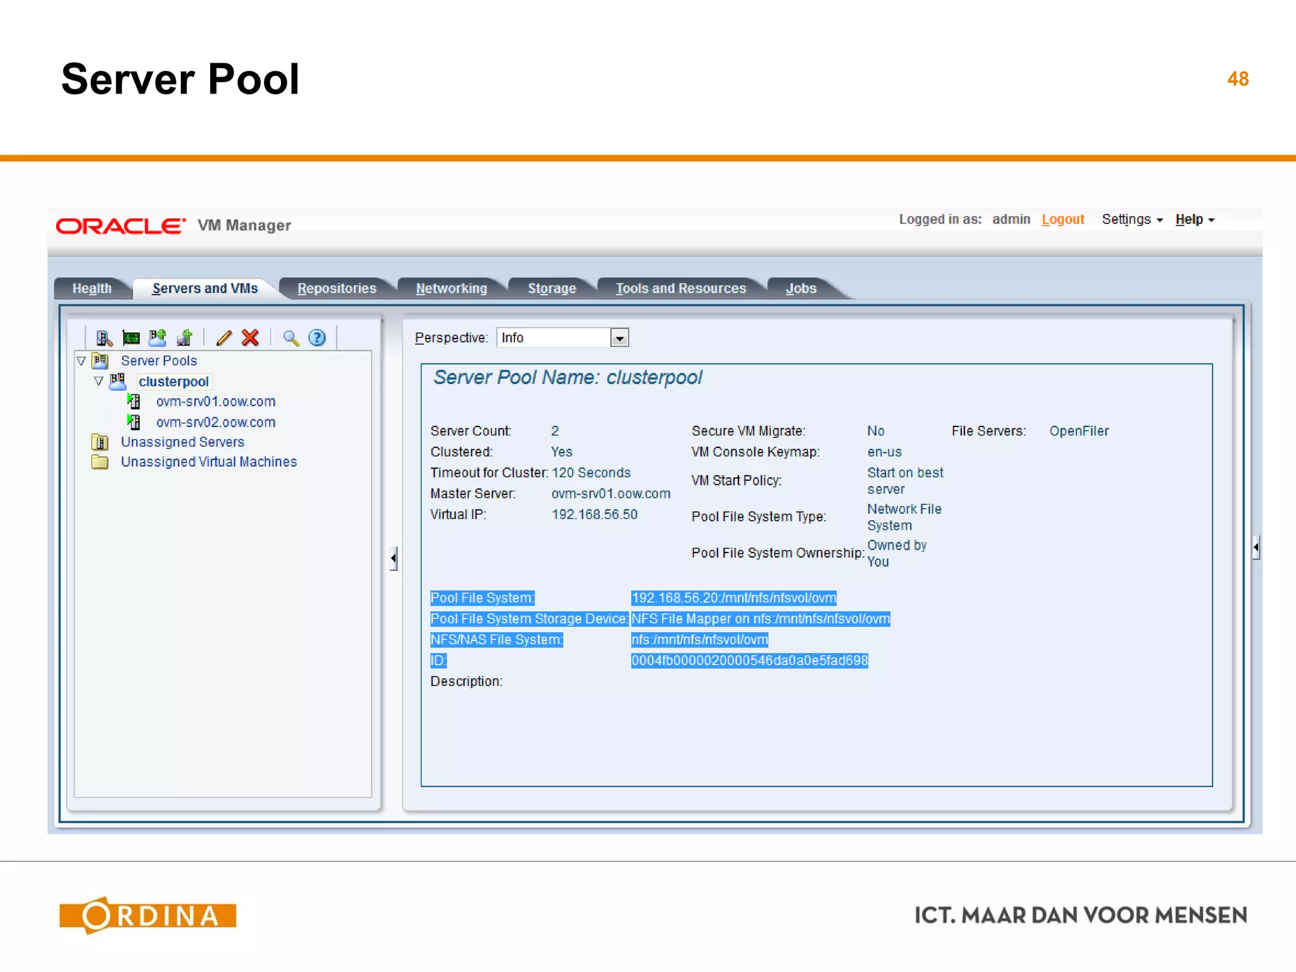Click the blue Help question mark icon
Image resolution: width=1296 pixels, height=972 pixels.
(317, 338)
